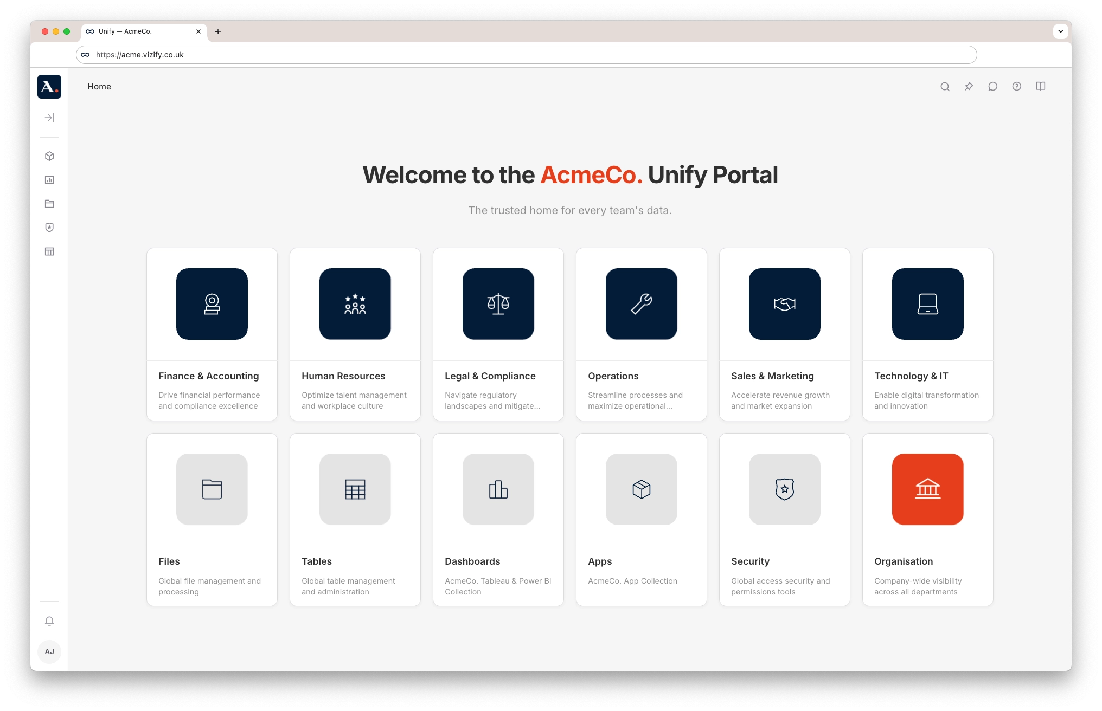Click the AcmeCo logo in top-left corner
The width and height of the screenshot is (1102, 711).
[x=49, y=86]
